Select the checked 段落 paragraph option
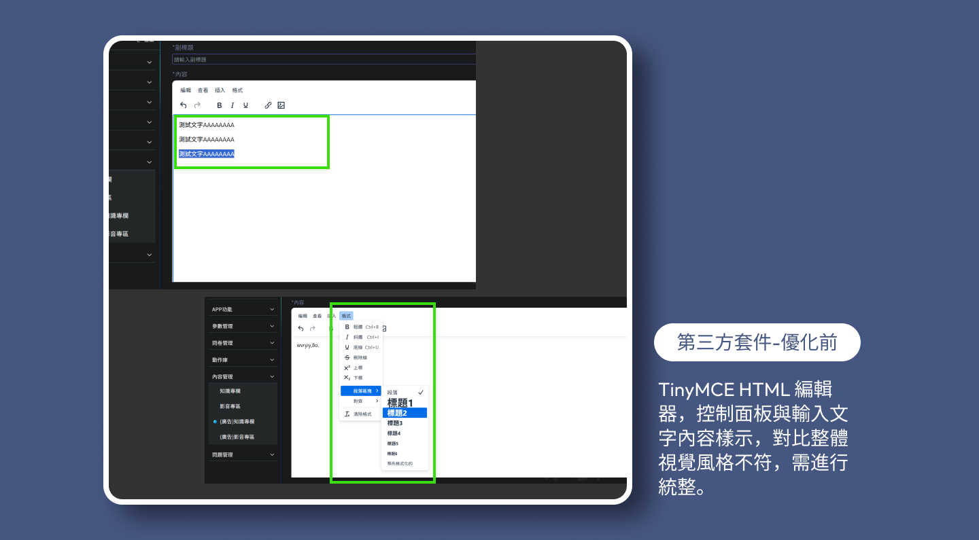The width and height of the screenshot is (979, 540). [404, 393]
